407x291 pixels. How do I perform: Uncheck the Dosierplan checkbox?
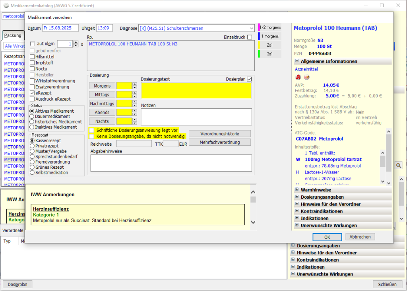point(249,79)
